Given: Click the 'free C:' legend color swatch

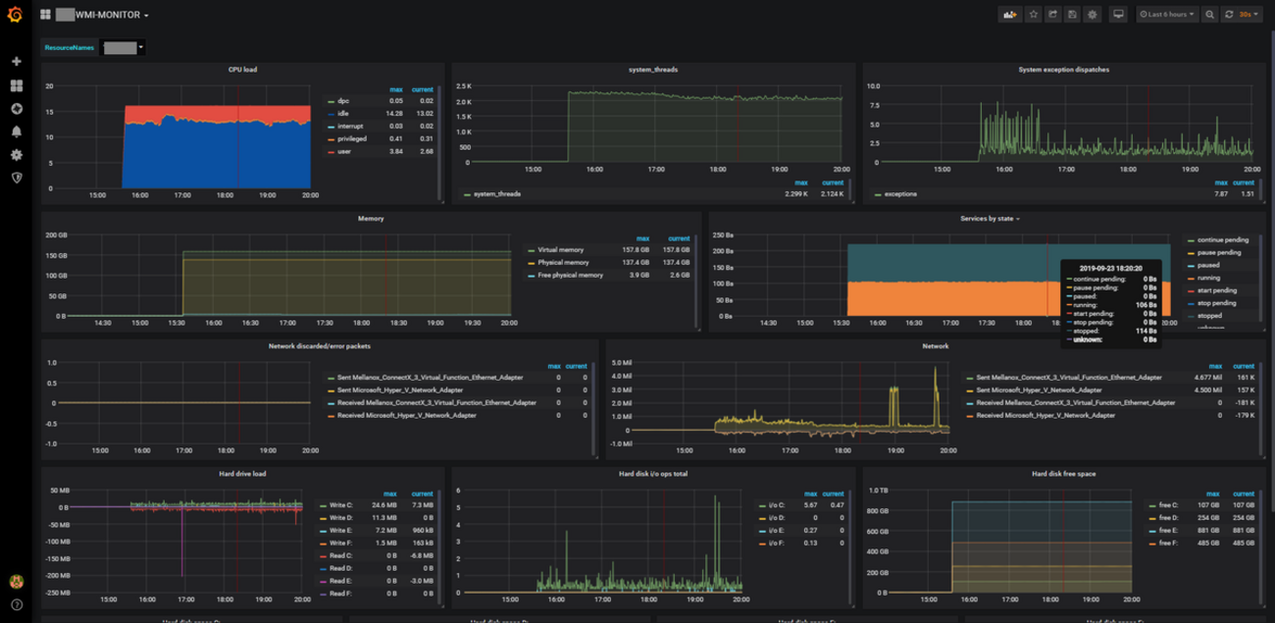Looking at the screenshot, I should (x=1151, y=505).
